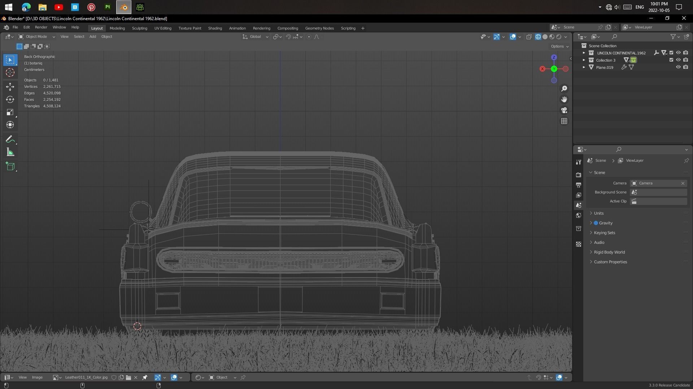
Task: Switch to material preview shading
Action: (x=552, y=37)
